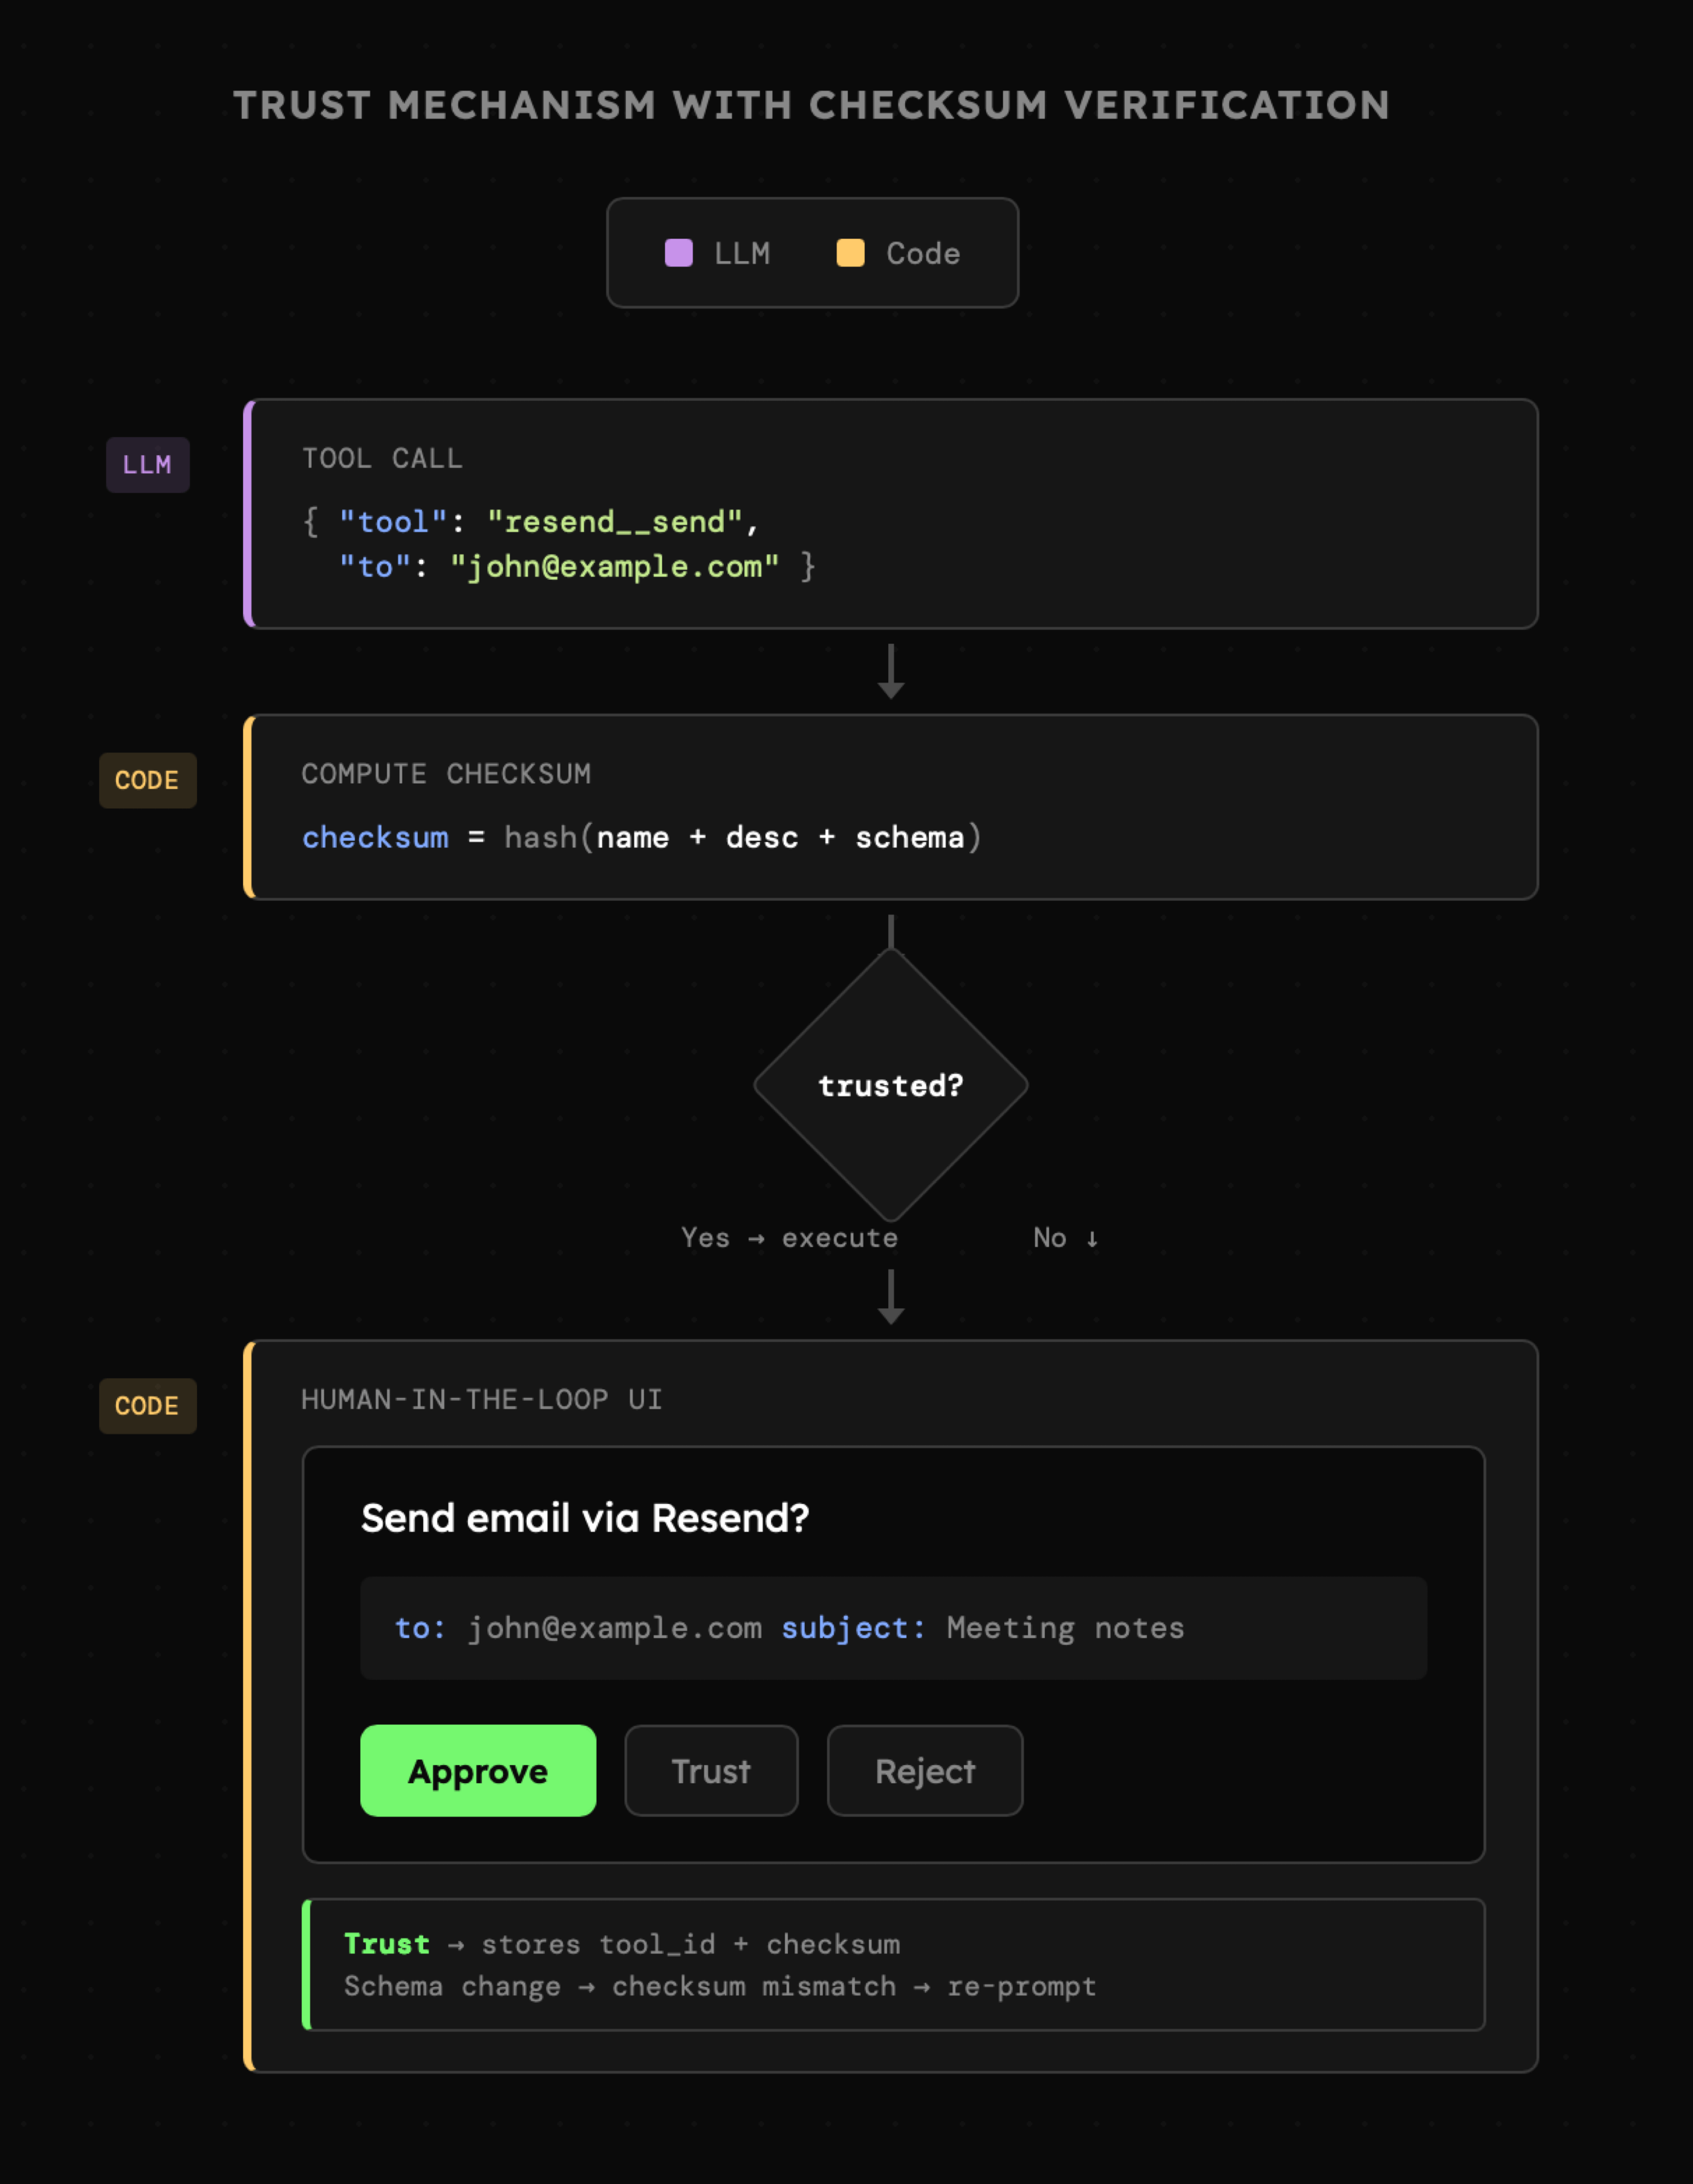Click the CODE badge beside Compute Checksum

click(x=147, y=780)
